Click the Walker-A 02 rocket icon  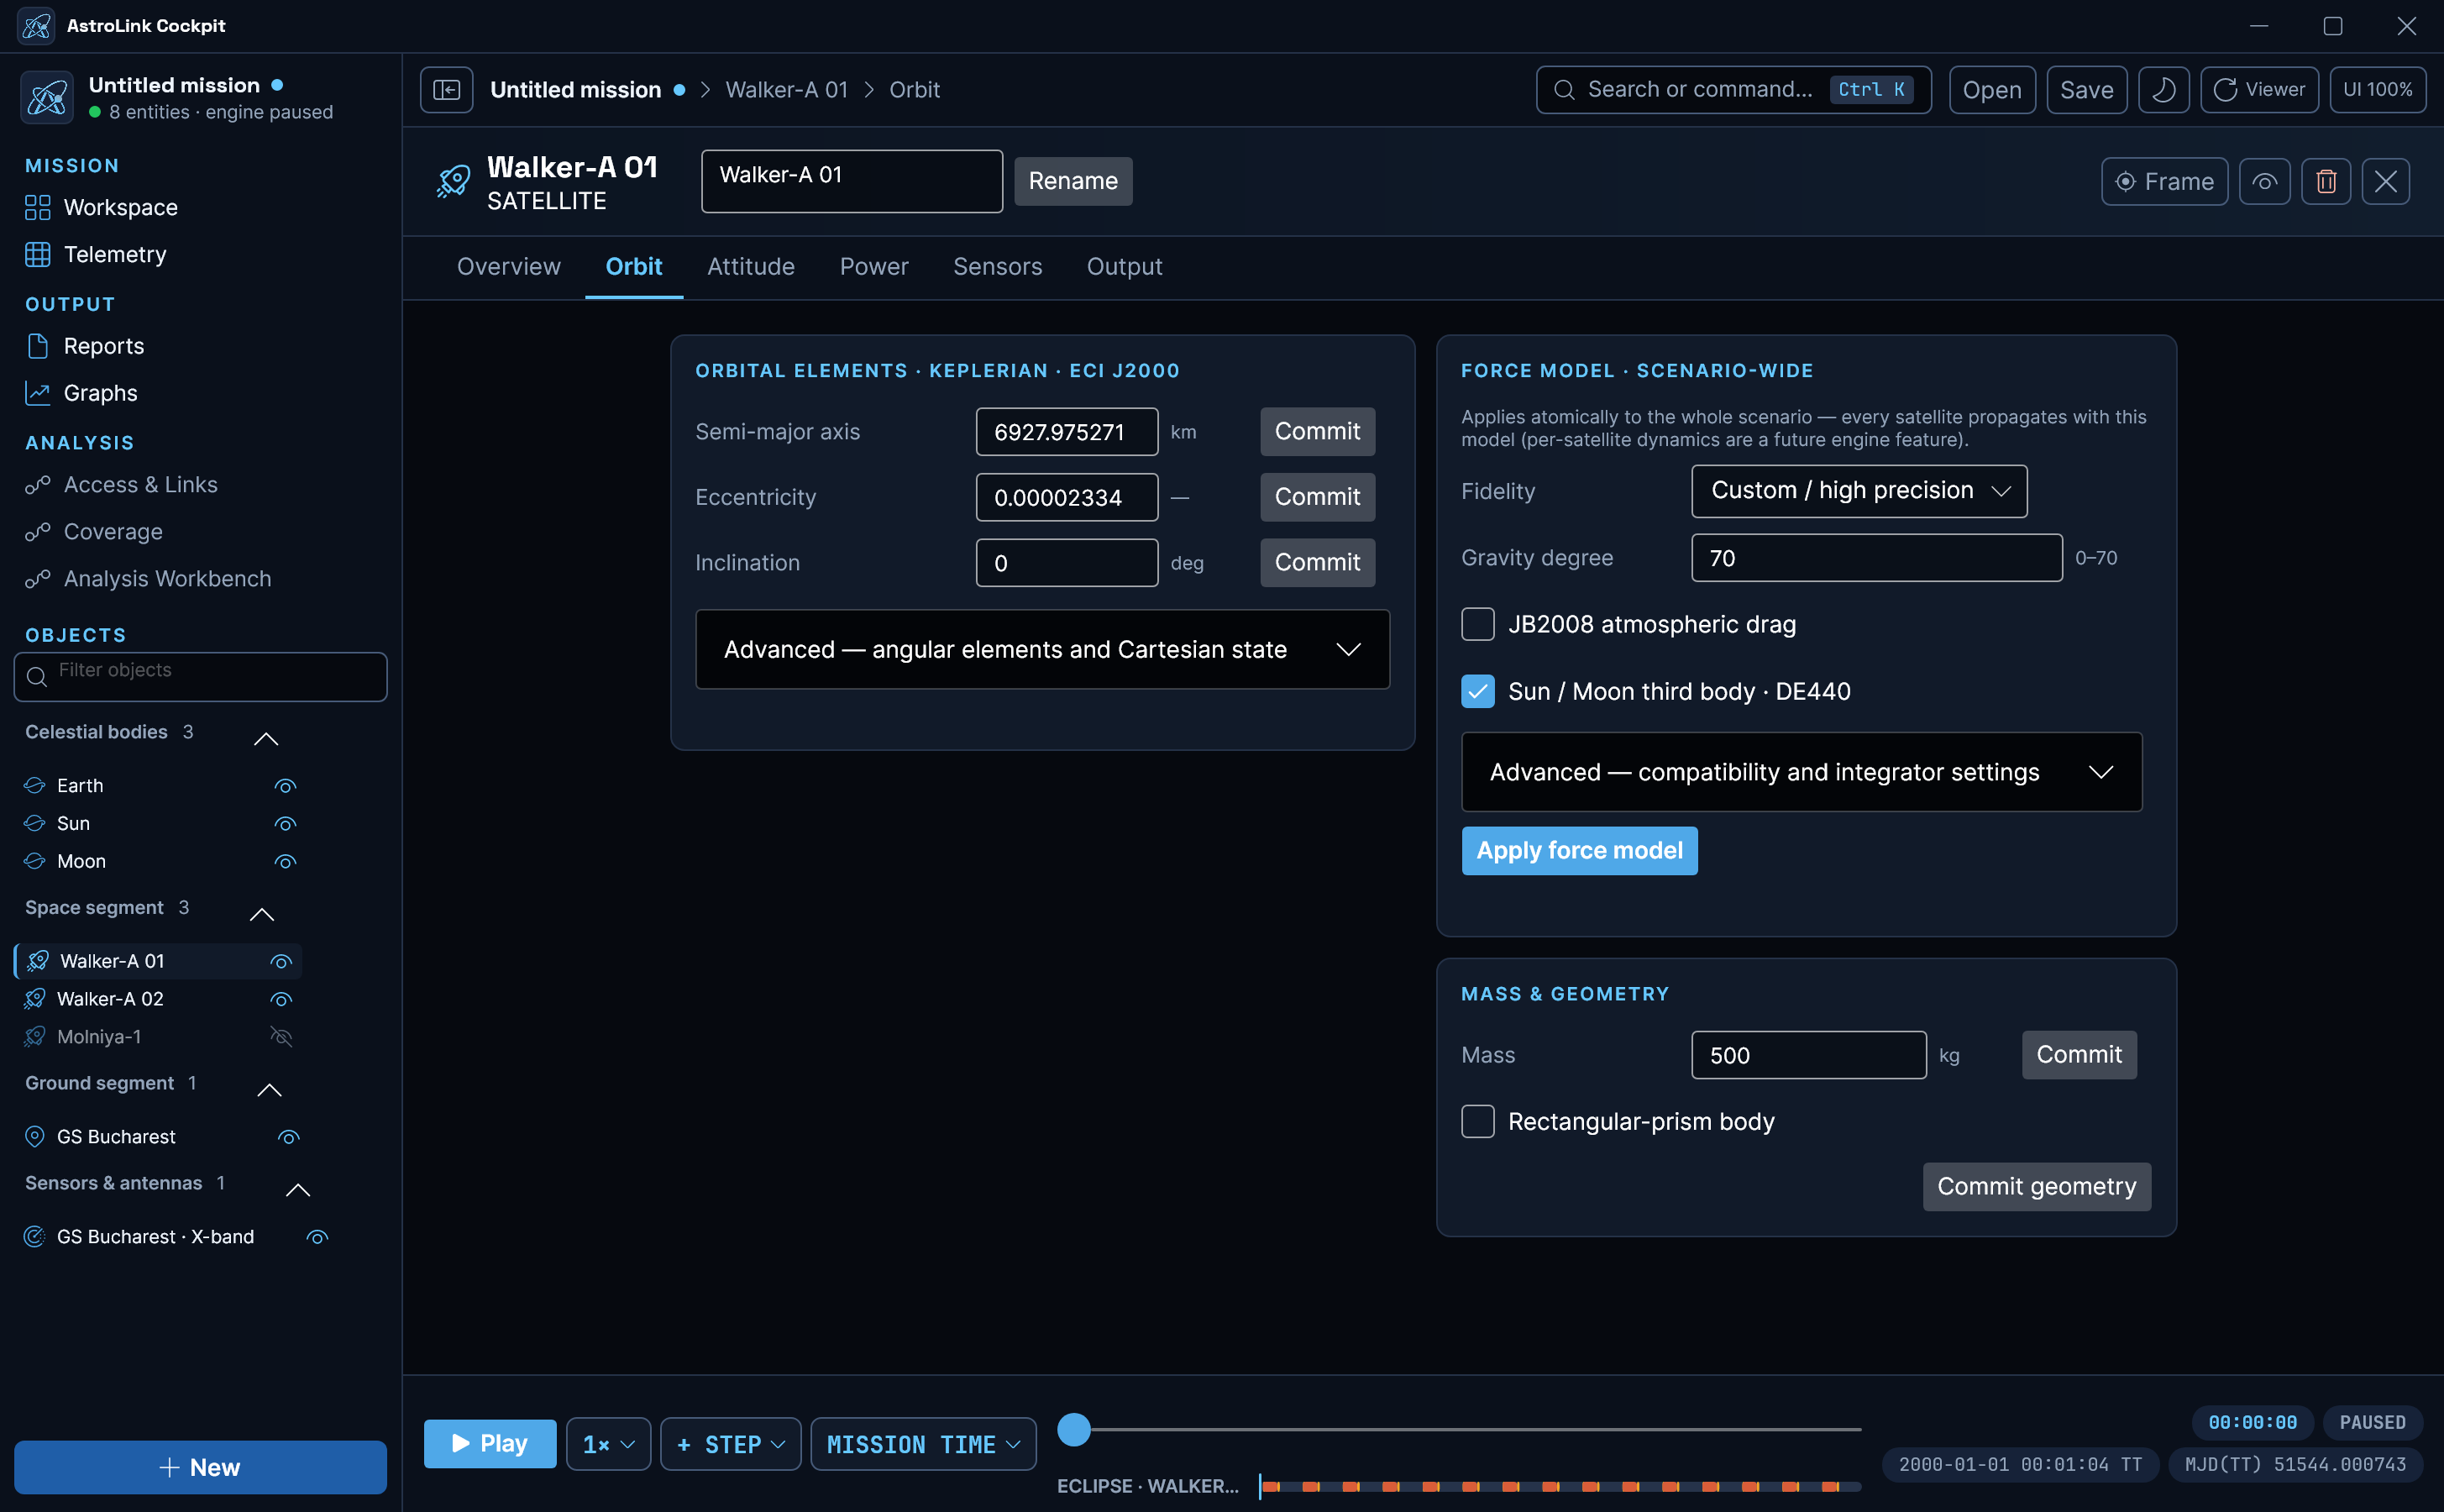coord(34,999)
